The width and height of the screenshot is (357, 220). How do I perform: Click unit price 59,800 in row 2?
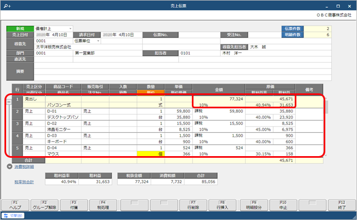184,111
